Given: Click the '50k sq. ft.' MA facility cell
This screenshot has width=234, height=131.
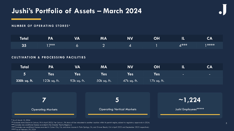Looking at the screenshot, I should (104, 81).
